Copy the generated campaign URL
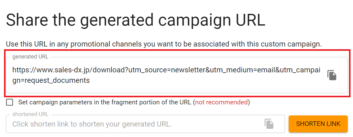 tap(332, 75)
